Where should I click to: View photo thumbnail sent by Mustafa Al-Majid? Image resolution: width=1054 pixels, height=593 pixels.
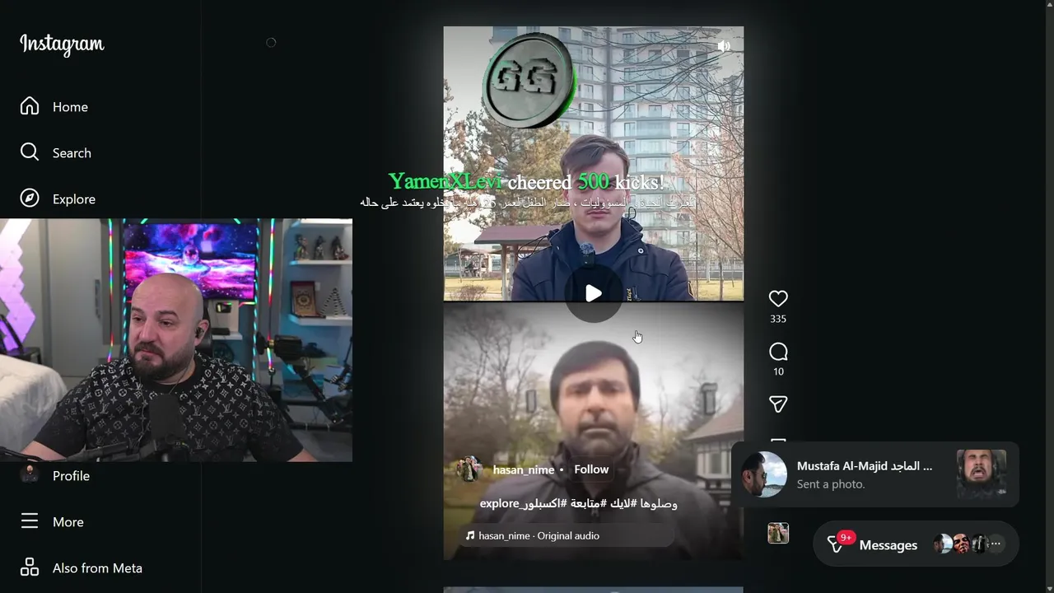(x=982, y=474)
